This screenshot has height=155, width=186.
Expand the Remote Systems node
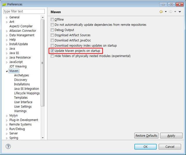tap(7, 125)
